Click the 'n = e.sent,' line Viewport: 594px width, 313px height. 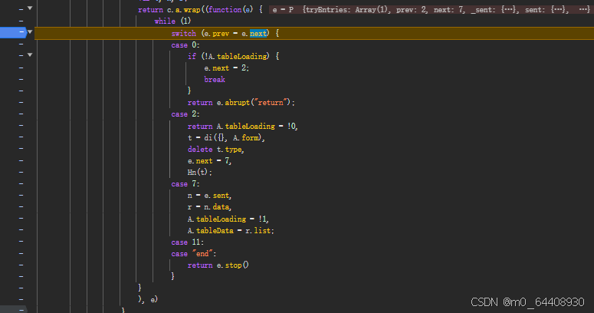tap(209, 196)
